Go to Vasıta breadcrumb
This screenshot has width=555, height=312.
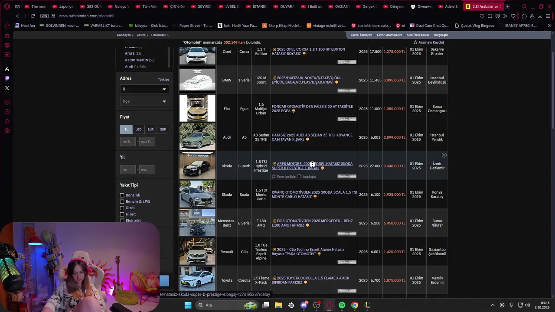(141, 35)
